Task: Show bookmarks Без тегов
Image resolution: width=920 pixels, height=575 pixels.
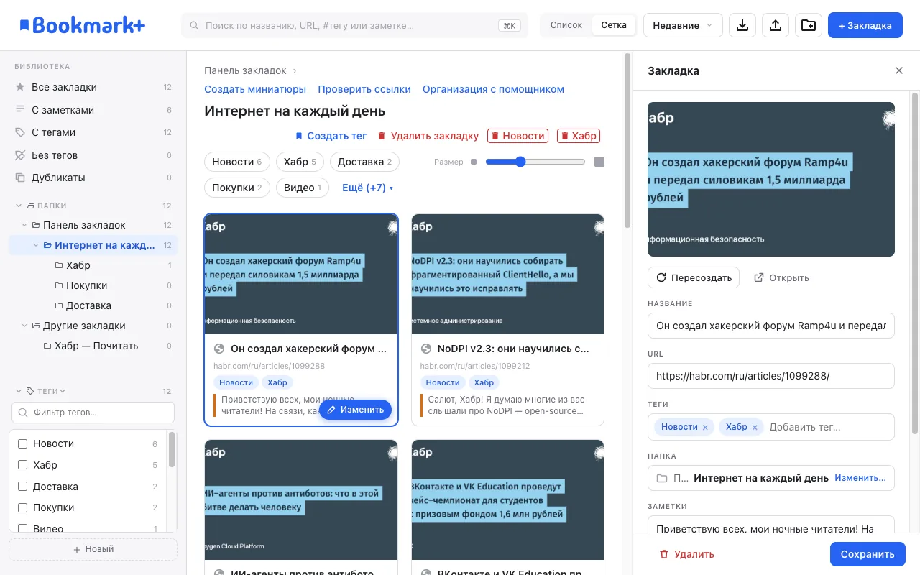Action: tap(93, 155)
